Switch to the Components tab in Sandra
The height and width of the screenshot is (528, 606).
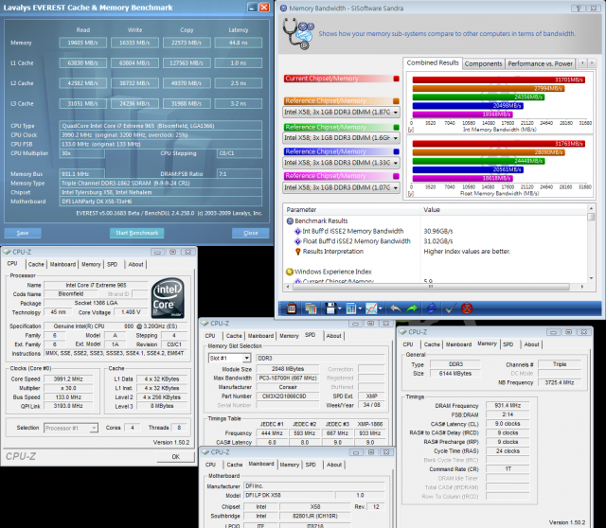pyautogui.click(x=483, y=63)
